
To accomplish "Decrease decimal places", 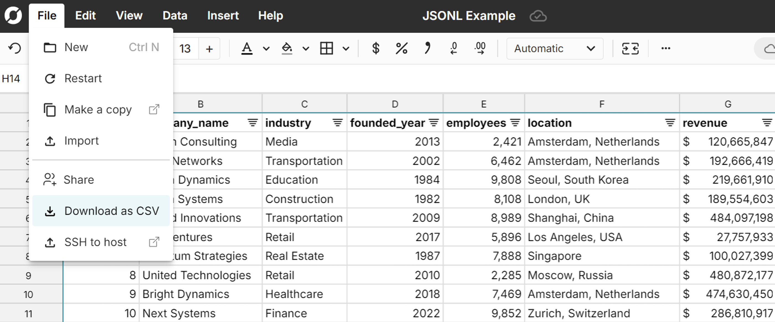I will (454, 48).
